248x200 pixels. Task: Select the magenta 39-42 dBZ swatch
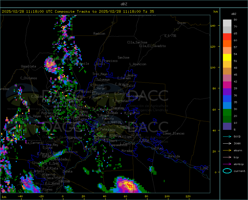227,85
